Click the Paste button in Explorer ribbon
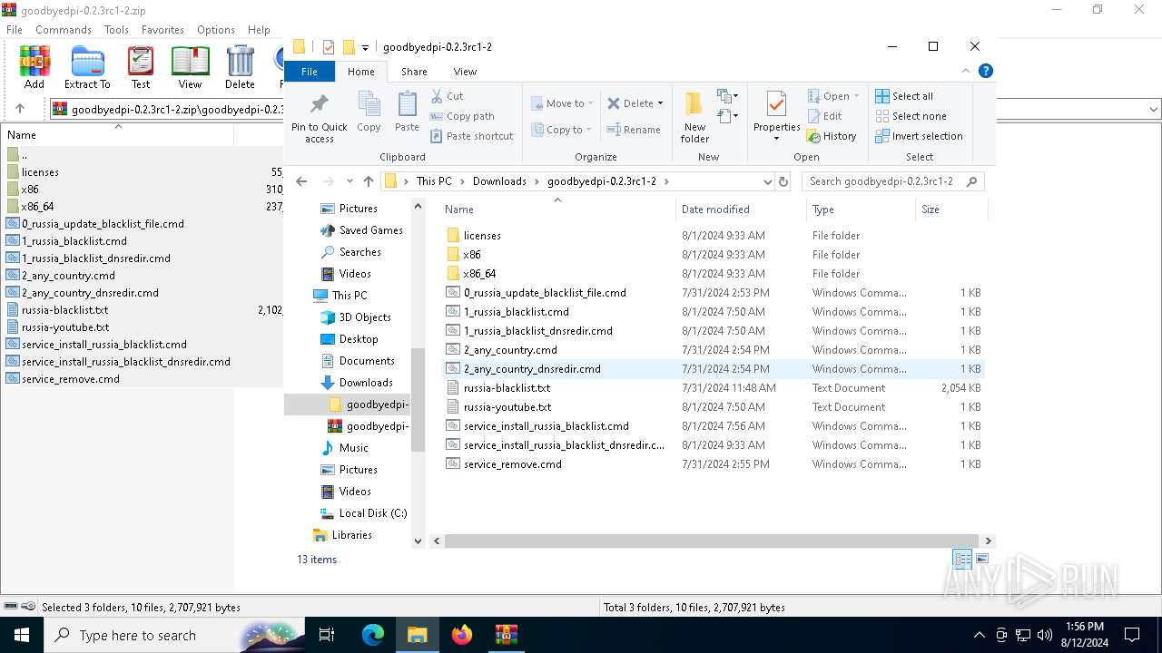The width and height of the screenshot is (1162, 653). [x=407, y=112]
